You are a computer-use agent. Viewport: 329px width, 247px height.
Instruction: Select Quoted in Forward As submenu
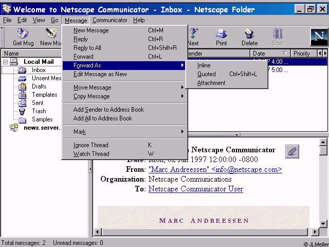[227, 74]
